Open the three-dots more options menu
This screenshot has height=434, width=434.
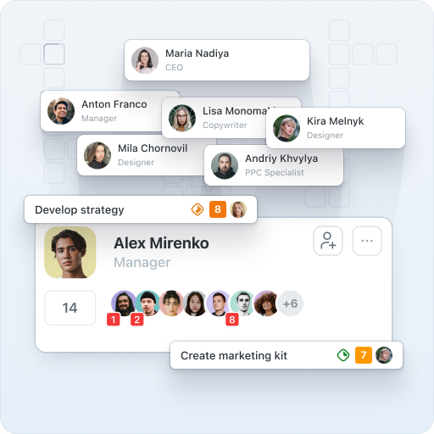click(367, 241)
